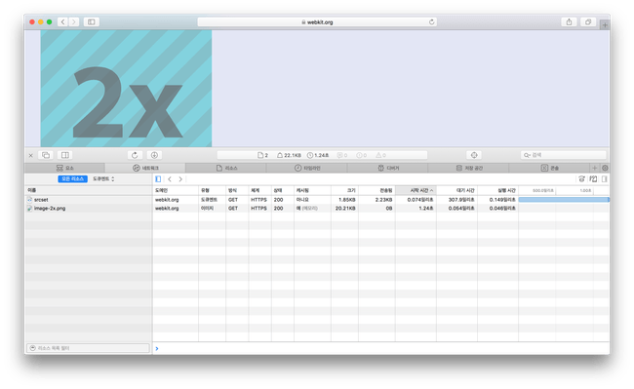Image resolution: width=634 pixels, height=389 pixels.
Task: Sort by Type (유형) column header
Action: coord(212,190)
